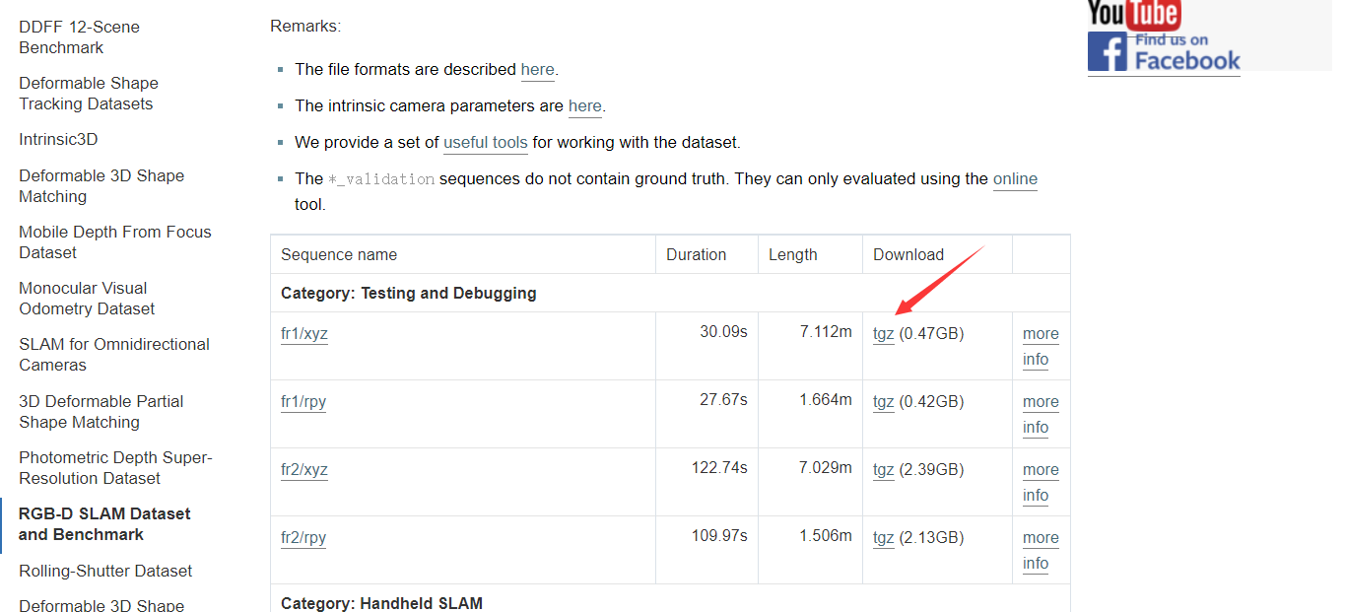Click the 'Remarks:' heading text
The width and height of the screenshot is (1345, 612).
305,27
